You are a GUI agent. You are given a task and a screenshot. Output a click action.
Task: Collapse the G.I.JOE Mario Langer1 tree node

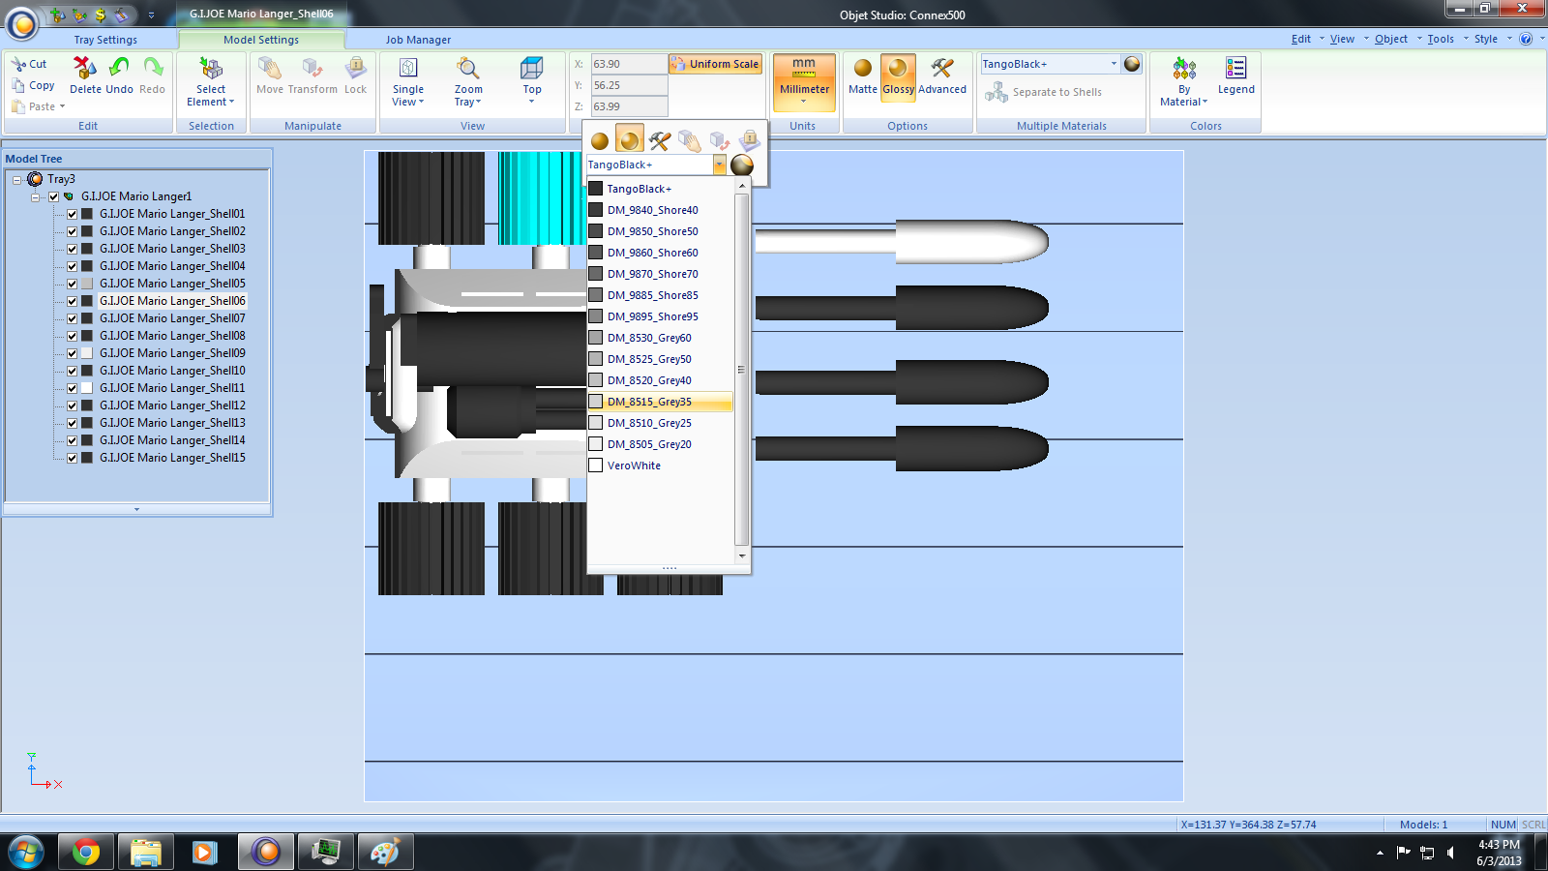[x=35, y=196]
